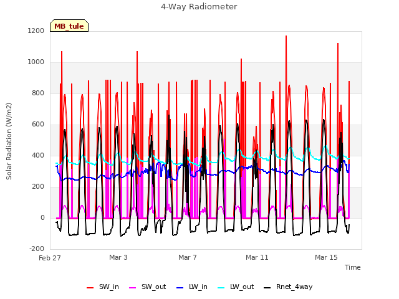Image resolution: width=399 pixels, height=299 pixels.
Task: Click the 600 y-axis tick label
Action: click(38, 125)
